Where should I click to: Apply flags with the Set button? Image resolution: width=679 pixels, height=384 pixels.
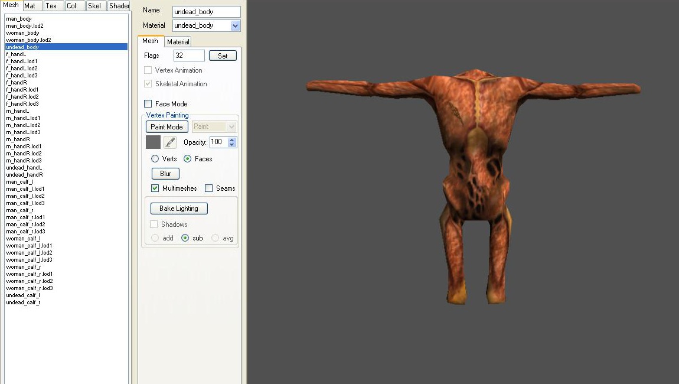tap(223, 56)
